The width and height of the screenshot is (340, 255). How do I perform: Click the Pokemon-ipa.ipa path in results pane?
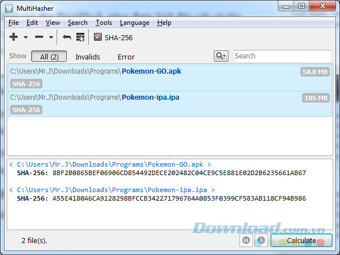coord(112,190)
